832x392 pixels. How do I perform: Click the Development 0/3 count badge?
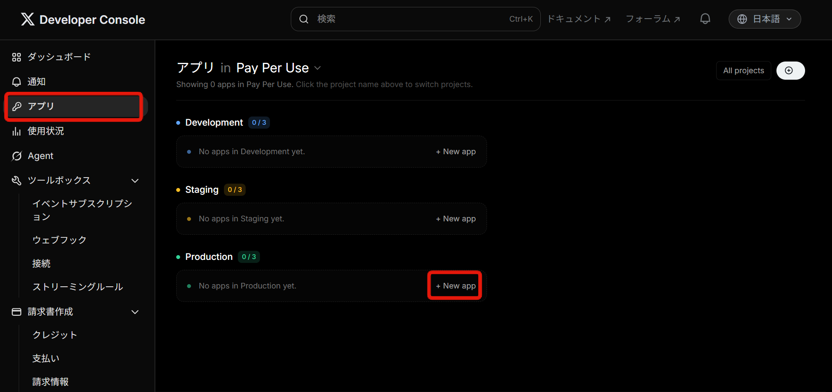[259, 123]
